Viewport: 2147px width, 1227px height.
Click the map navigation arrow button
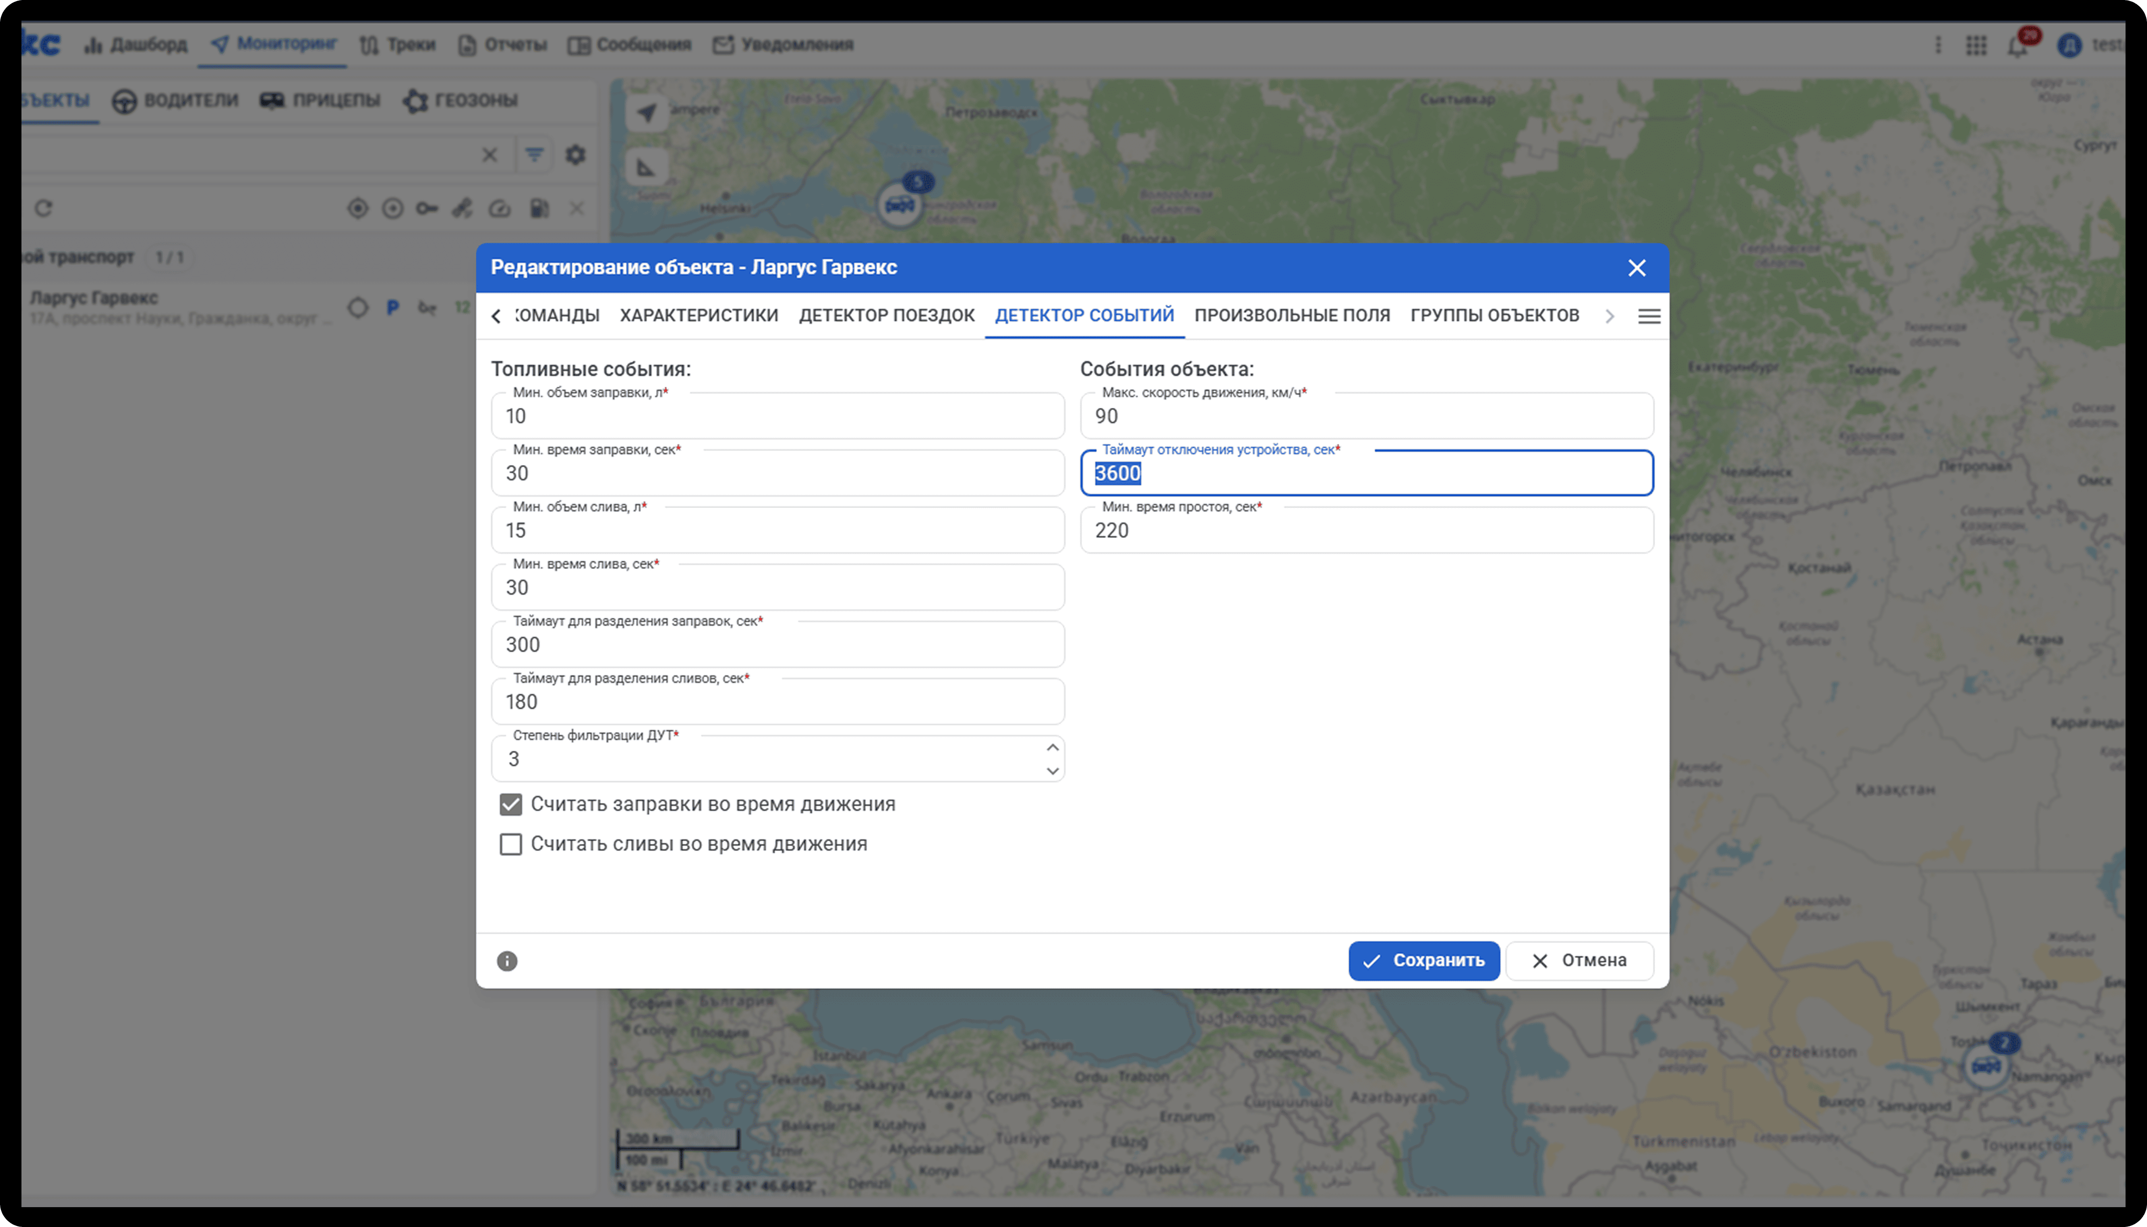[646, 112]
